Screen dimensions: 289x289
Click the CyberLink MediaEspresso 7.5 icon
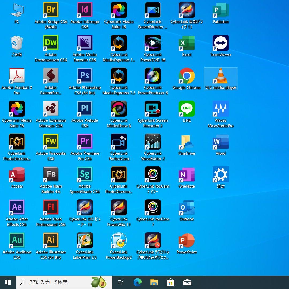point(119,75)
